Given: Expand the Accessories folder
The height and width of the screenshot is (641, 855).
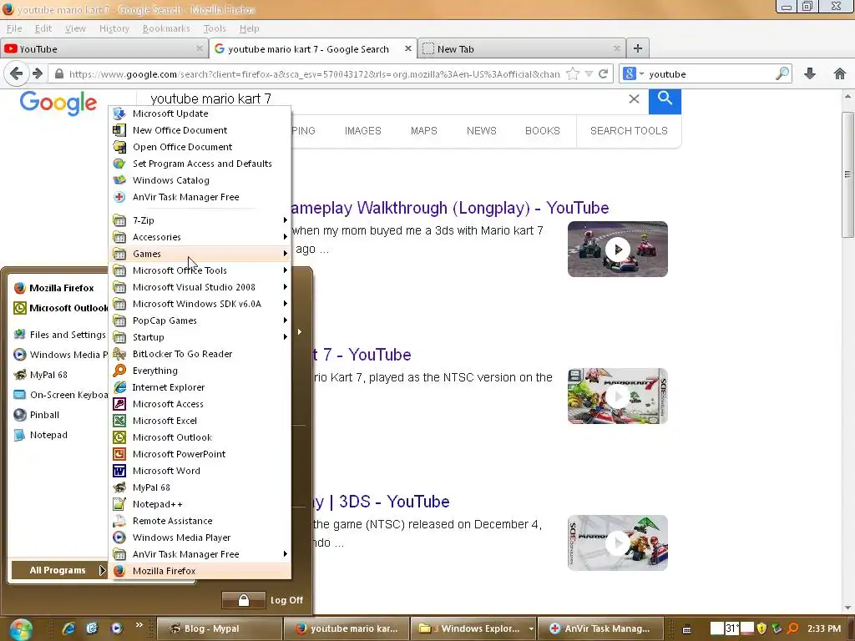Looking at the screenshot, I should (200, 238).
